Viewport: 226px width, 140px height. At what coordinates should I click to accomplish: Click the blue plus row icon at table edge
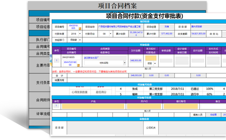pos(51,55)
